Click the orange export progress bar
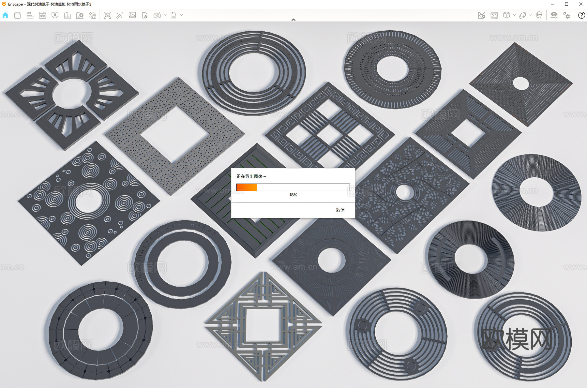This screenshot has height=388, width=587. click(293, 187)
